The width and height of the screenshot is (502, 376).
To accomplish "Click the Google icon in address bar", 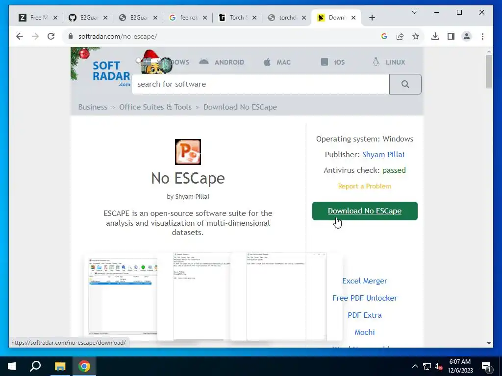I will click(x=384, y=36).
